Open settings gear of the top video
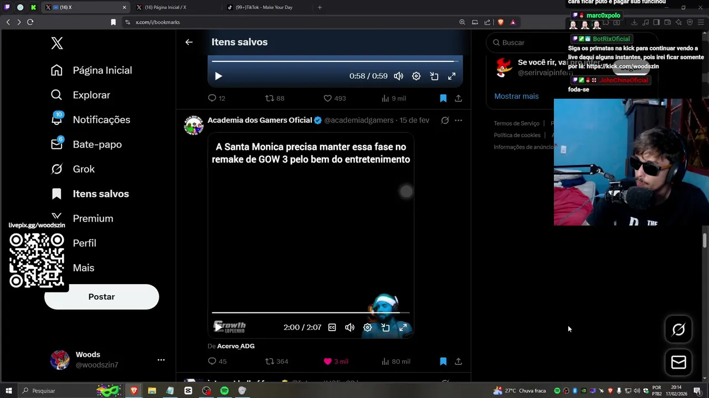 [416, 76]
